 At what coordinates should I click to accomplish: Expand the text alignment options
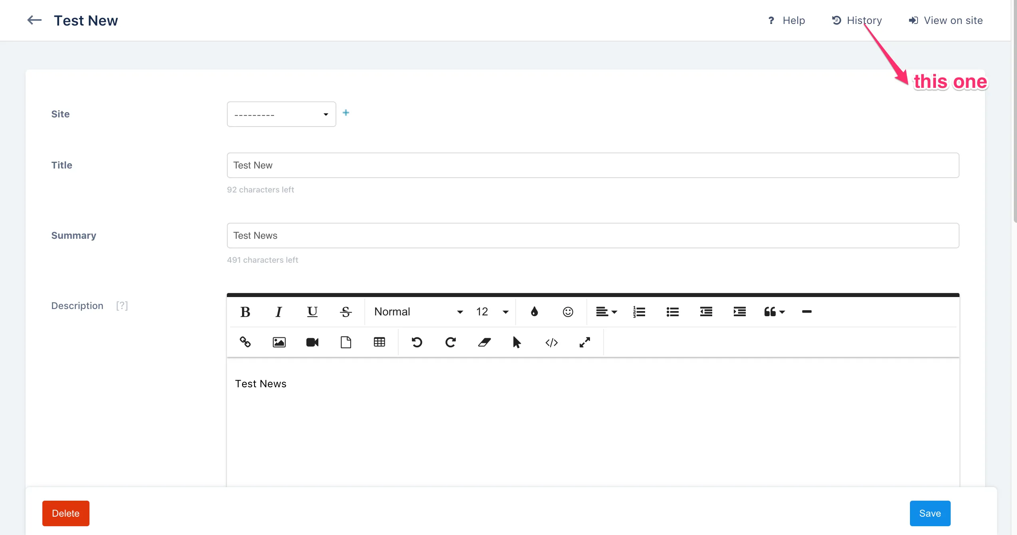(x=606, y=312)
